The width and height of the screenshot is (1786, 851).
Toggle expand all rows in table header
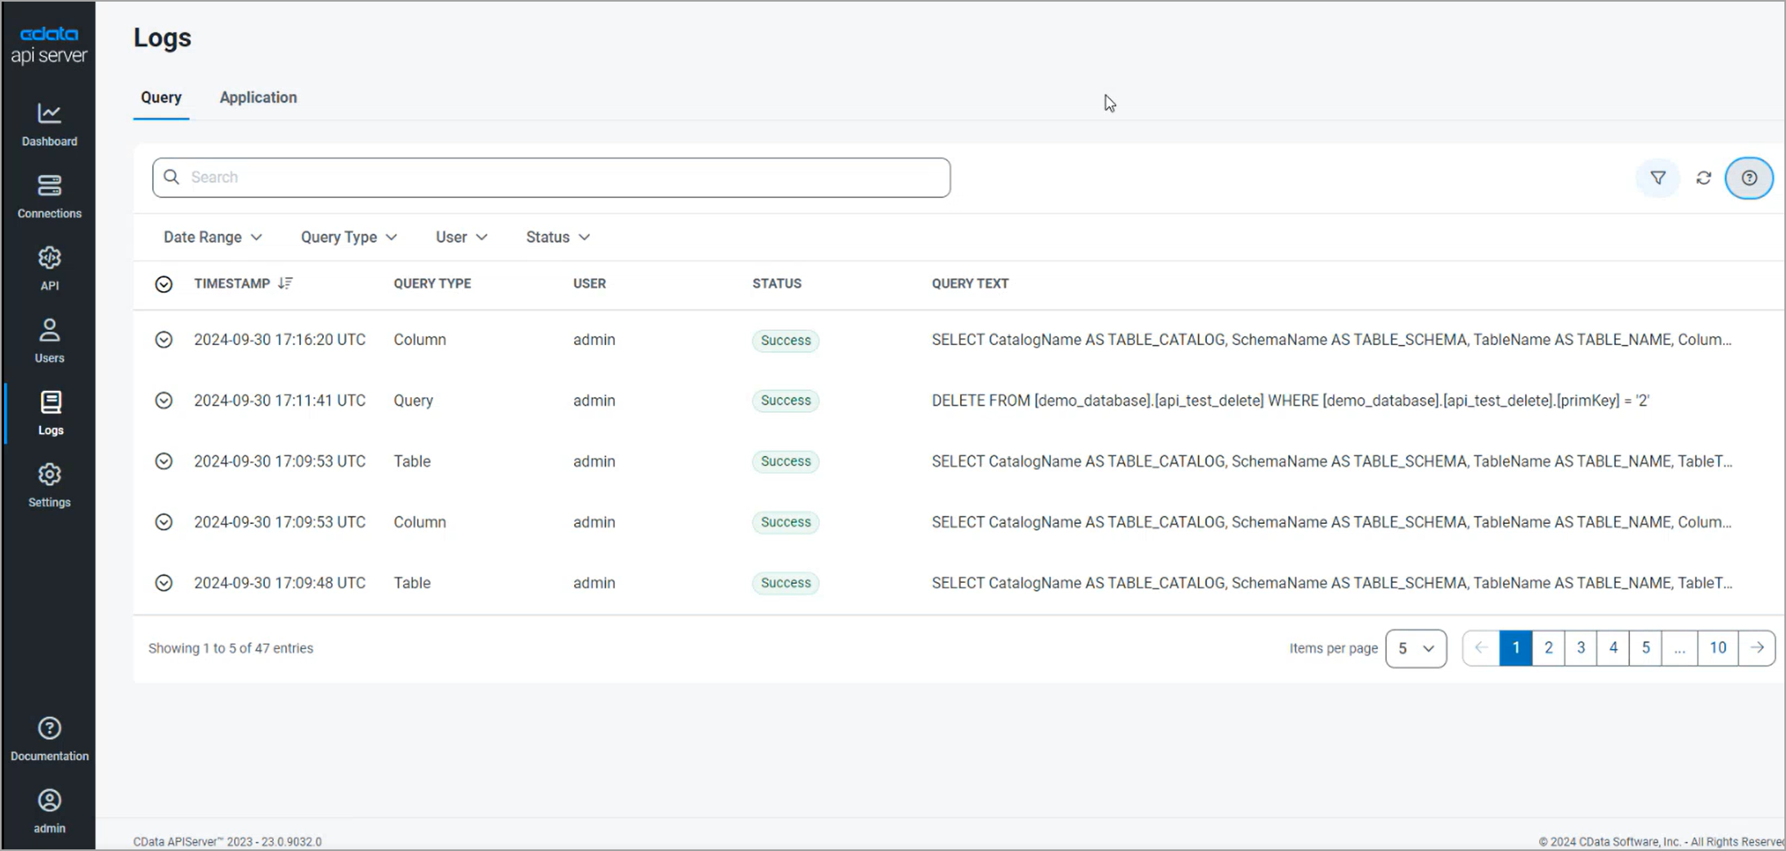(x=164, y=284)
